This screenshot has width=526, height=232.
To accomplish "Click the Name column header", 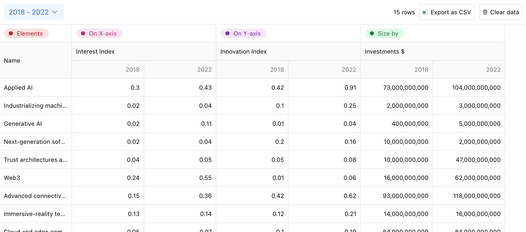I will click(12, 61).
